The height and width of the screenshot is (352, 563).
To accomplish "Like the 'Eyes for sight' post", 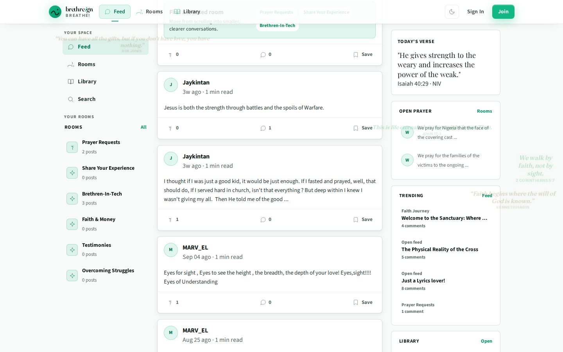I will [x=174, y=302].
